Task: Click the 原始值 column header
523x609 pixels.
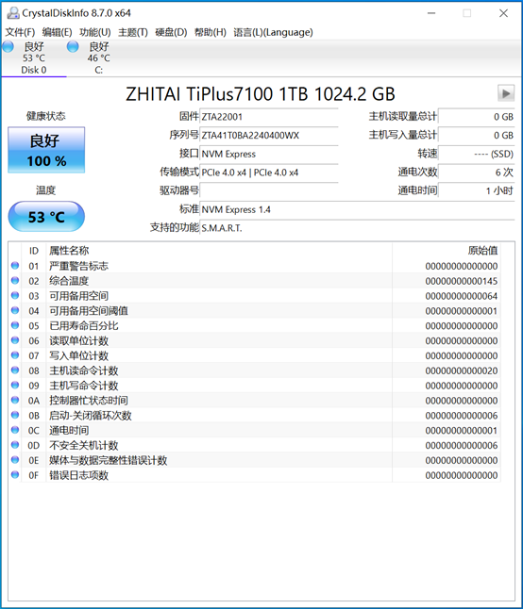Action: 482,251
